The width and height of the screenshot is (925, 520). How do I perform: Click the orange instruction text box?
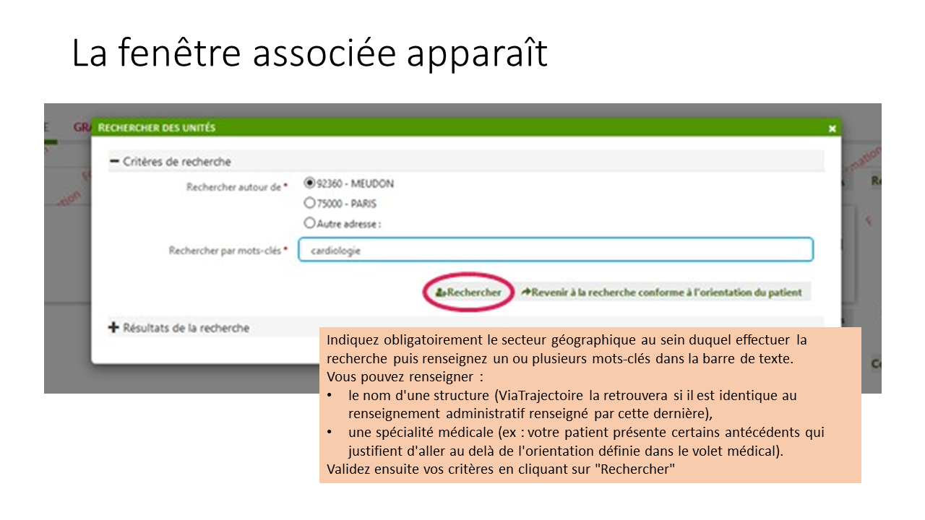[x=590, y=404]
